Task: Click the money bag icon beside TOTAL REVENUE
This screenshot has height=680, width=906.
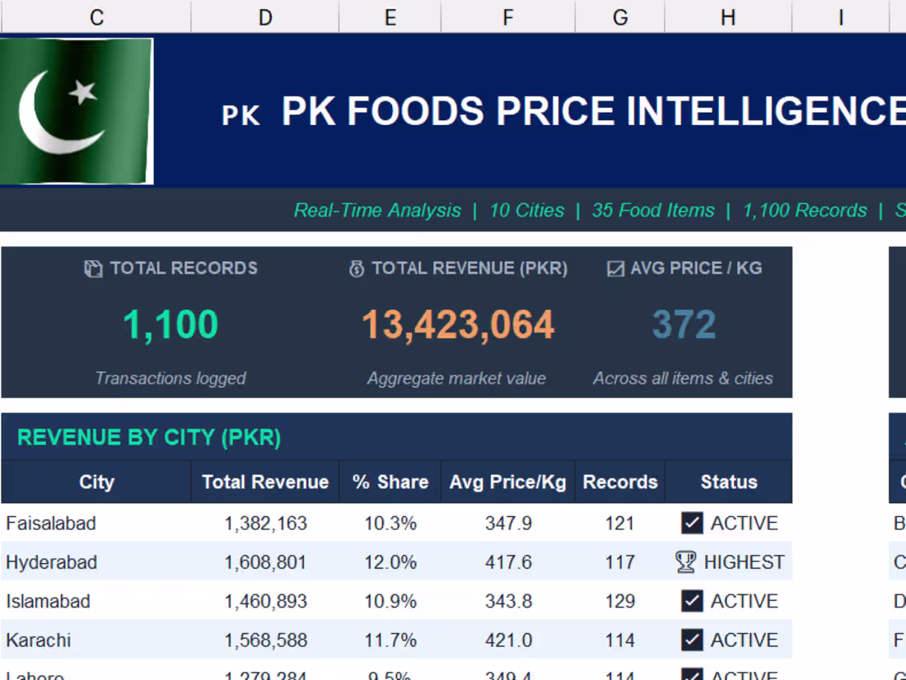Action: (357, 269)
